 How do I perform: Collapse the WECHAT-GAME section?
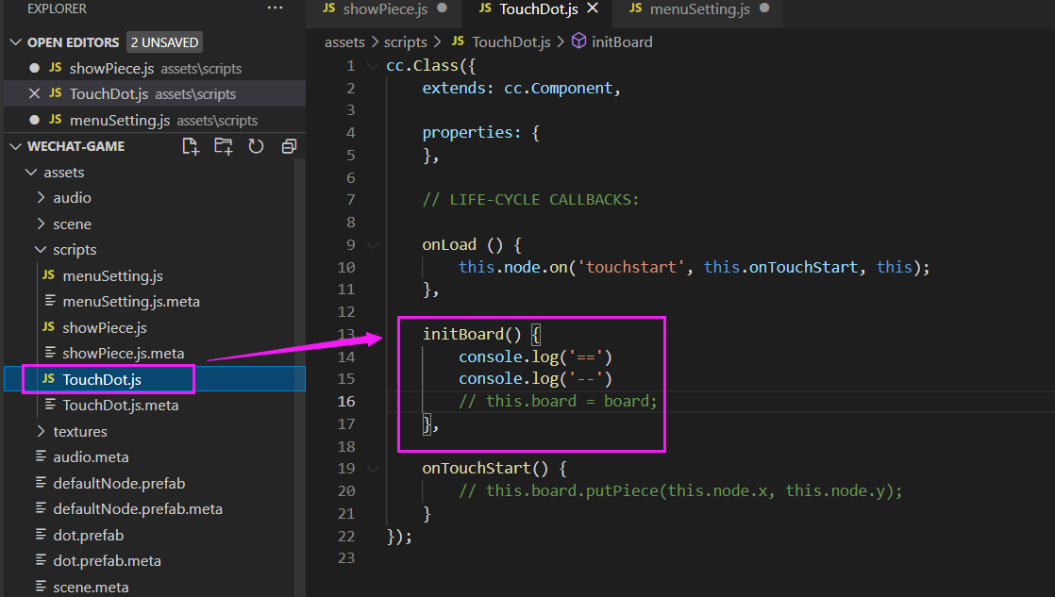tap(16, 146)
